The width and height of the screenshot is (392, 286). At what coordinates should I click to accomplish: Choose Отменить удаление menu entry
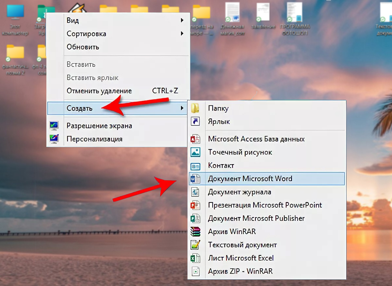coord(99,91)
